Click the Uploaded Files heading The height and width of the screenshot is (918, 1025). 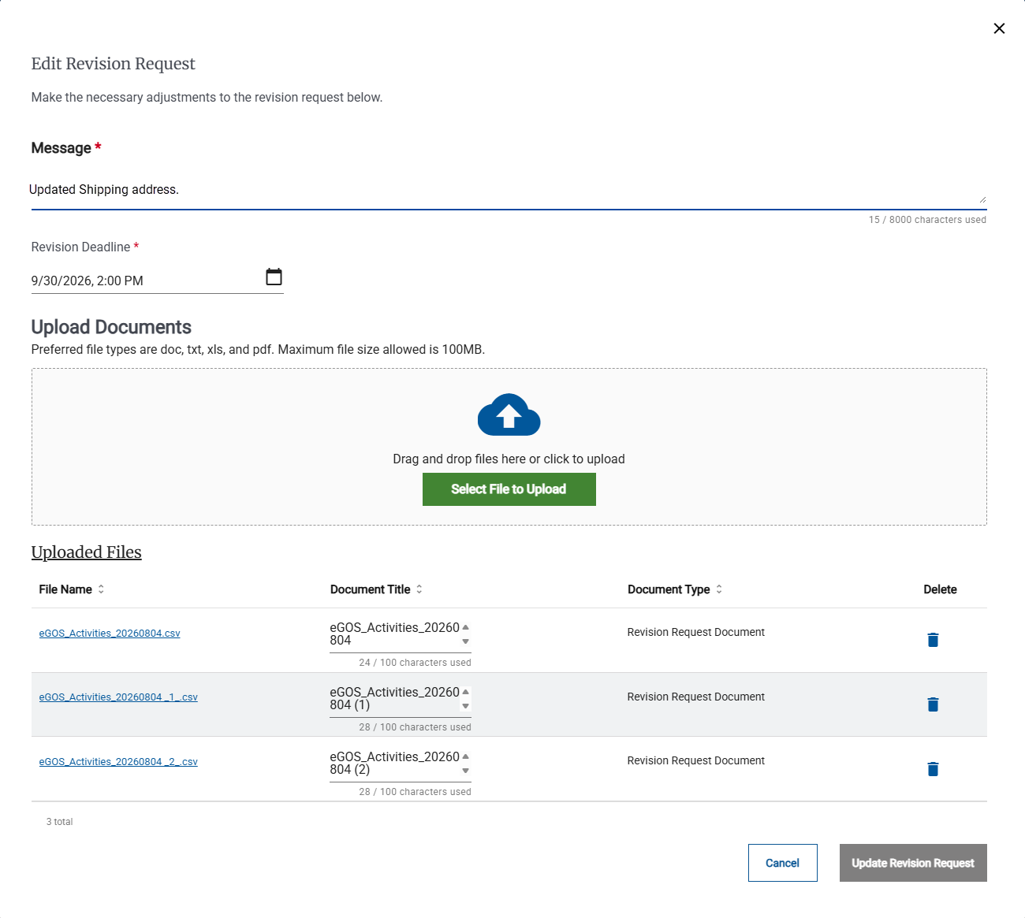pos(87,552)
